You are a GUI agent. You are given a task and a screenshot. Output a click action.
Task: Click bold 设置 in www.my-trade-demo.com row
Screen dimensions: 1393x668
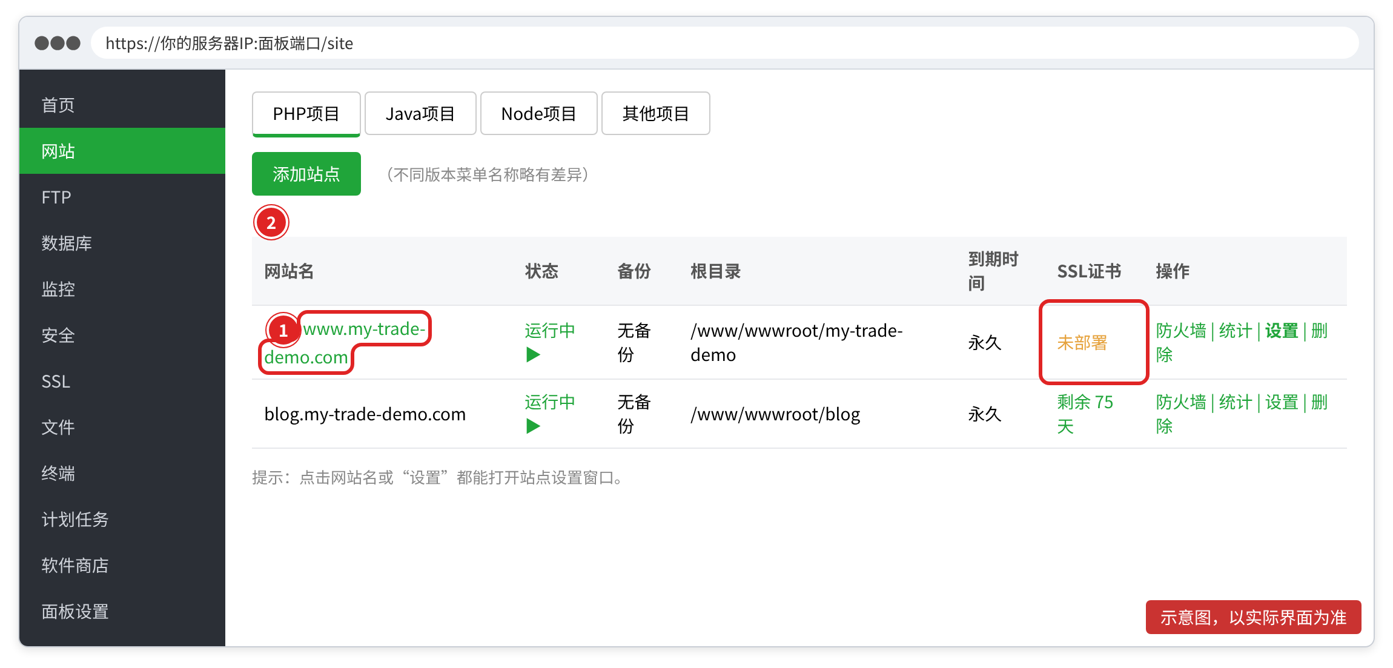click(1282, 331)
